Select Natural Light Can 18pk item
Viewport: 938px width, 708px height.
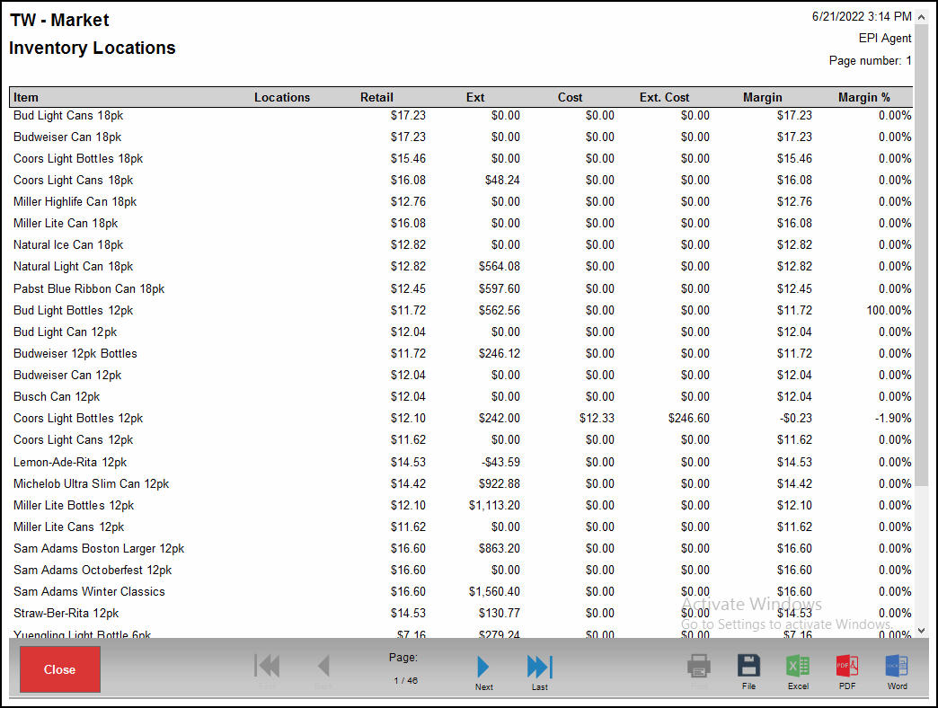point(73,266)
